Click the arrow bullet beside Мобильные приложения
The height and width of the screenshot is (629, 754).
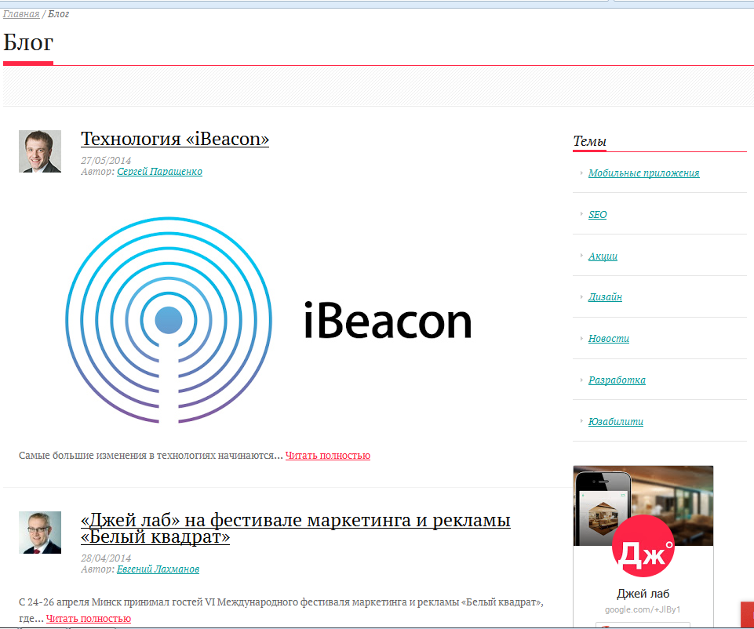pyautogui.click(x=581, y=173)
